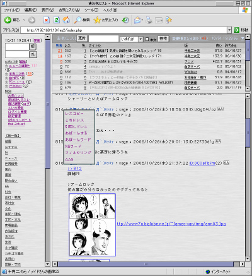Choose NGワード in popup menu
This screenshot has width=252, height=276.
(73, 146)
